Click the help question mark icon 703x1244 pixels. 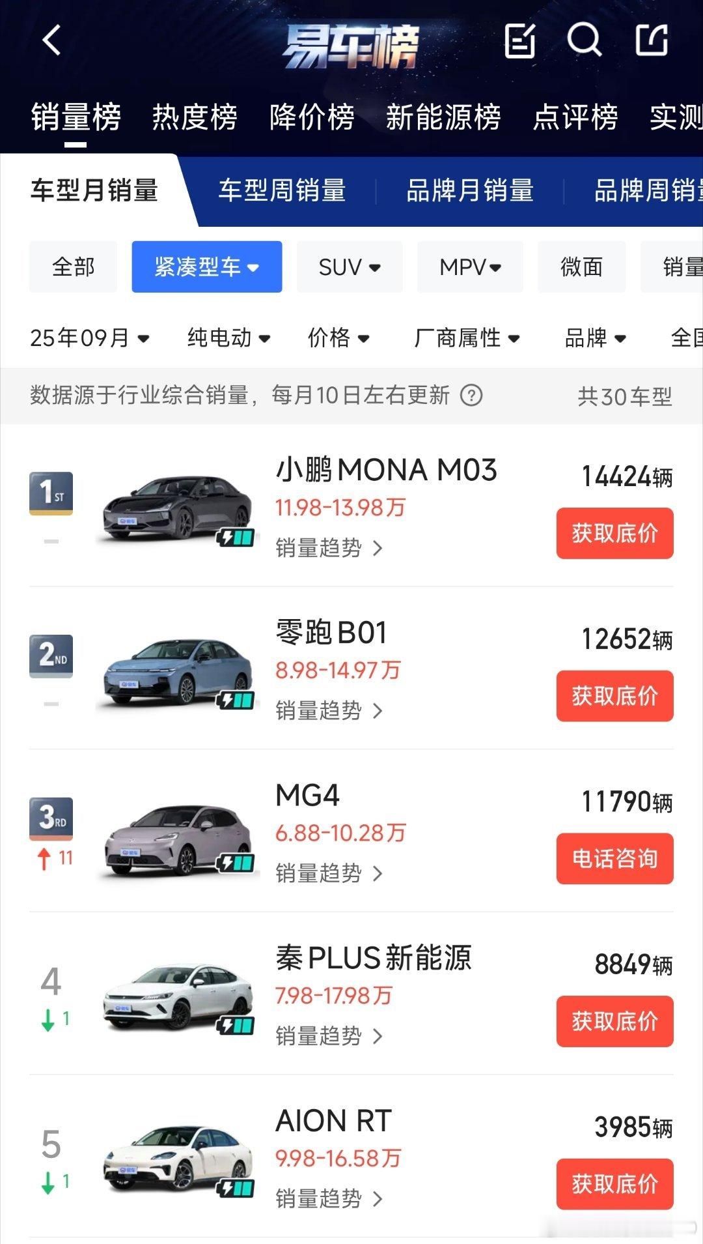coord(471,395)
